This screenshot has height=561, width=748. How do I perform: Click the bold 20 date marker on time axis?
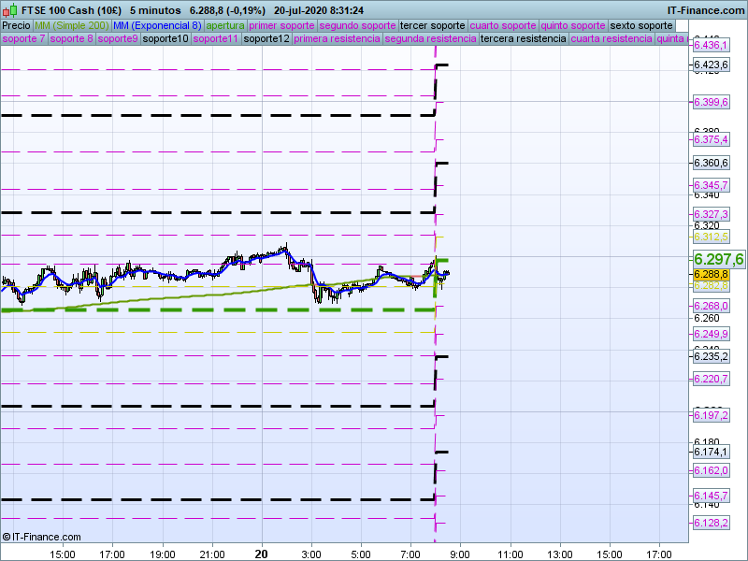click(262, 554)
